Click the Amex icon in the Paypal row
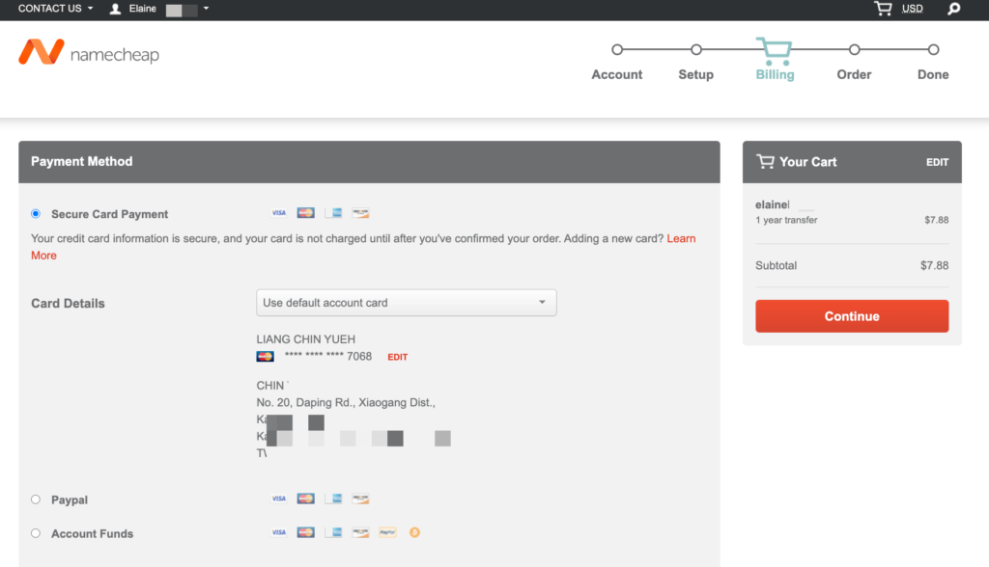 333,499
